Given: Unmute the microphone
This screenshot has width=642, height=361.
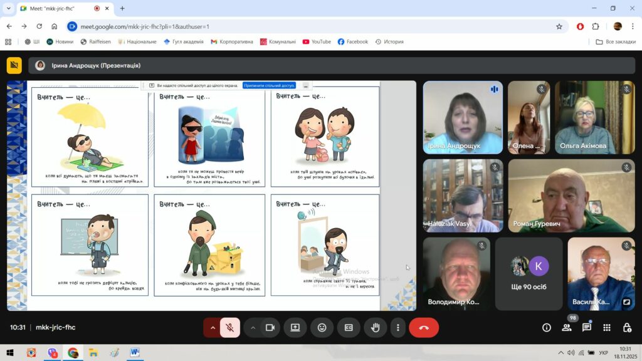Looking at the screenshot, I should coord(230,327).
